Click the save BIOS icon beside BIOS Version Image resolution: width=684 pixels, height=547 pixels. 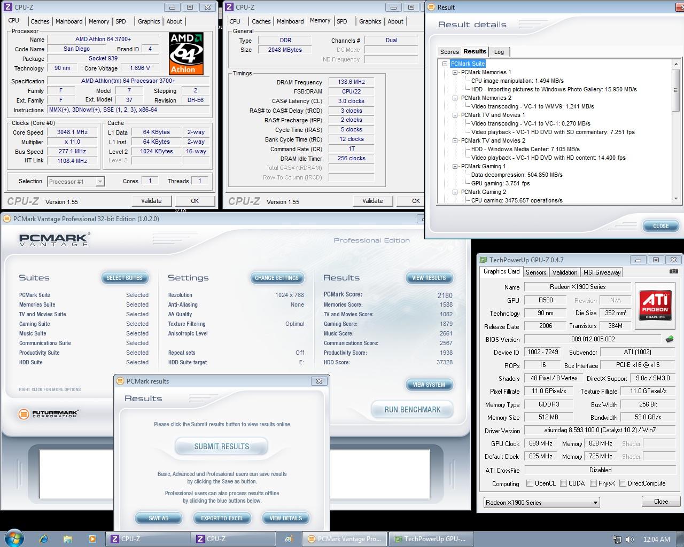point(669,339)
